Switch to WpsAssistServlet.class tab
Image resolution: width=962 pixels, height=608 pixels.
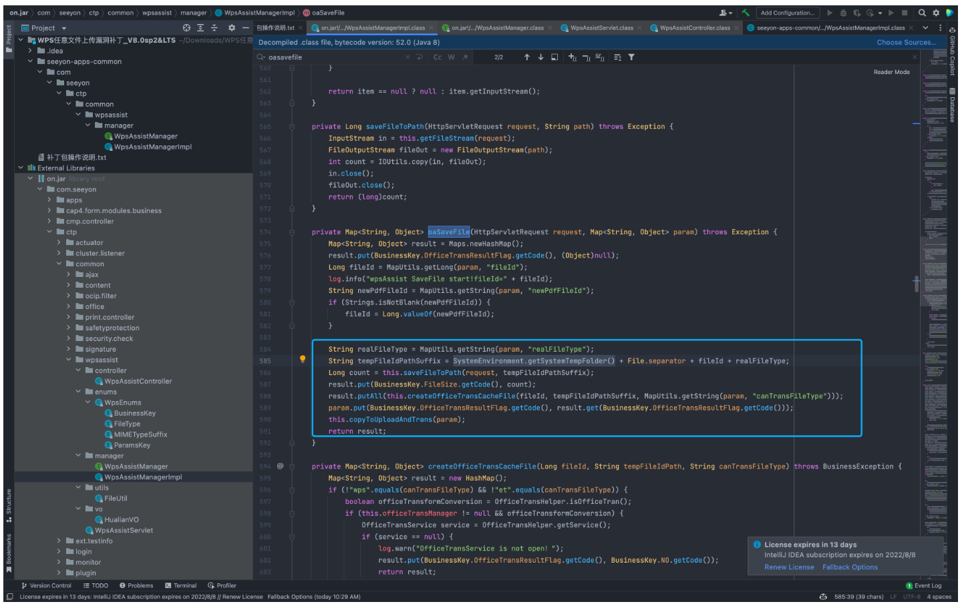(x=601, y=28)
